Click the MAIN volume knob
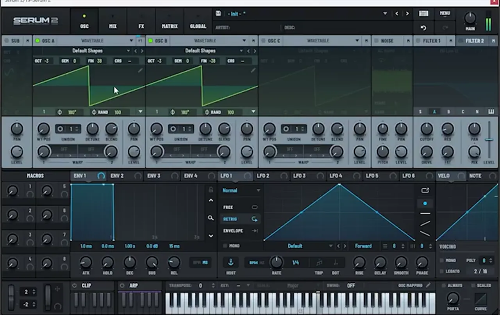The image size is (500, 315). click(470, 18)
